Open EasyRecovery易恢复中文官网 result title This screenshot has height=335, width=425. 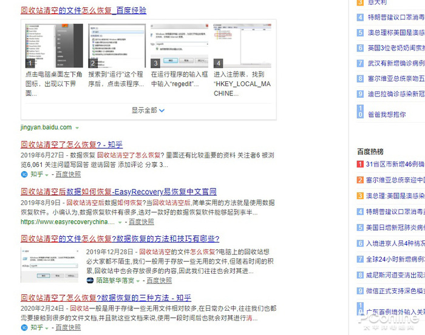coord(118,192)
